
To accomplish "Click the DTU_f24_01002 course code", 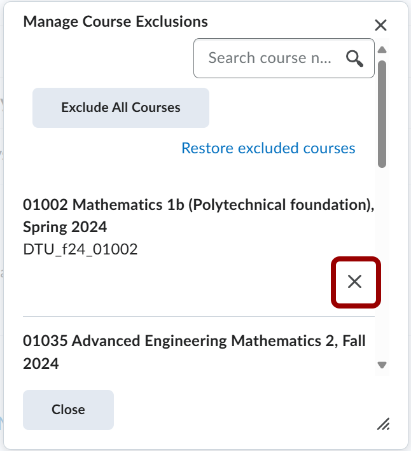I will point(80,249).
